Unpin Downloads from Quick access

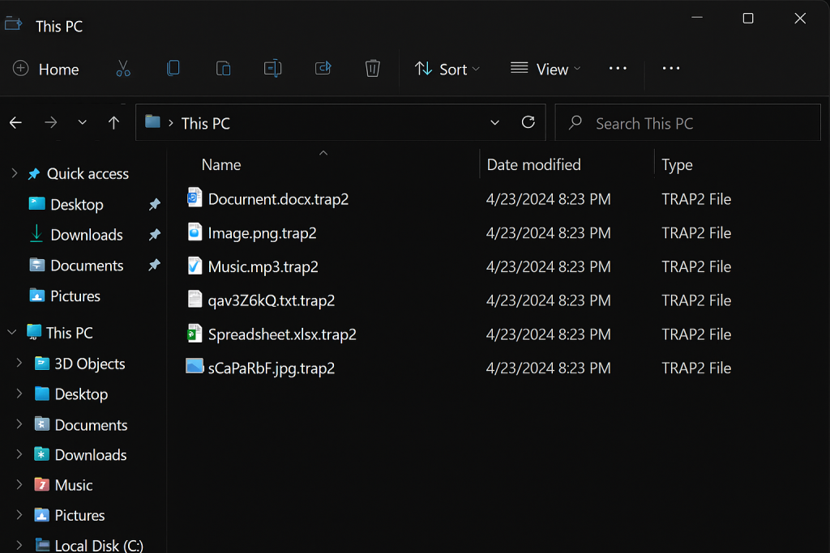pyautogui.click(x=154, y=235)
